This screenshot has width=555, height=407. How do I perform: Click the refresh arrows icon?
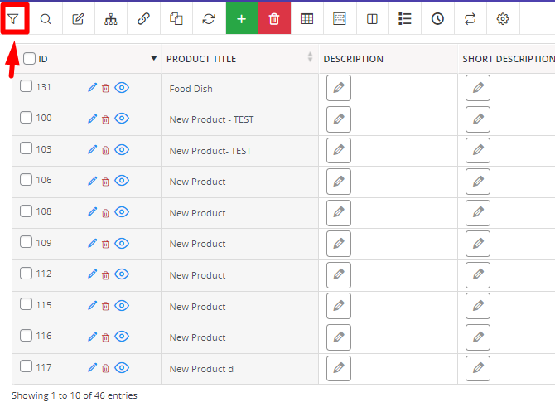[209, 19]
